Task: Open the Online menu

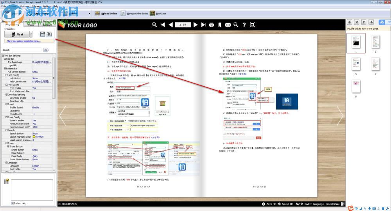Action: click(x=47, y=6)
